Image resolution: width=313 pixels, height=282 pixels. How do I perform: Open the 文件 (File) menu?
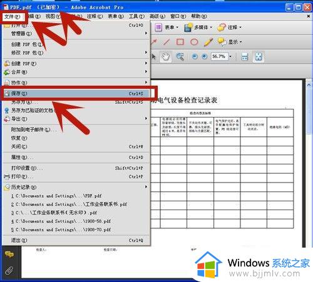(x=13, y=16)
